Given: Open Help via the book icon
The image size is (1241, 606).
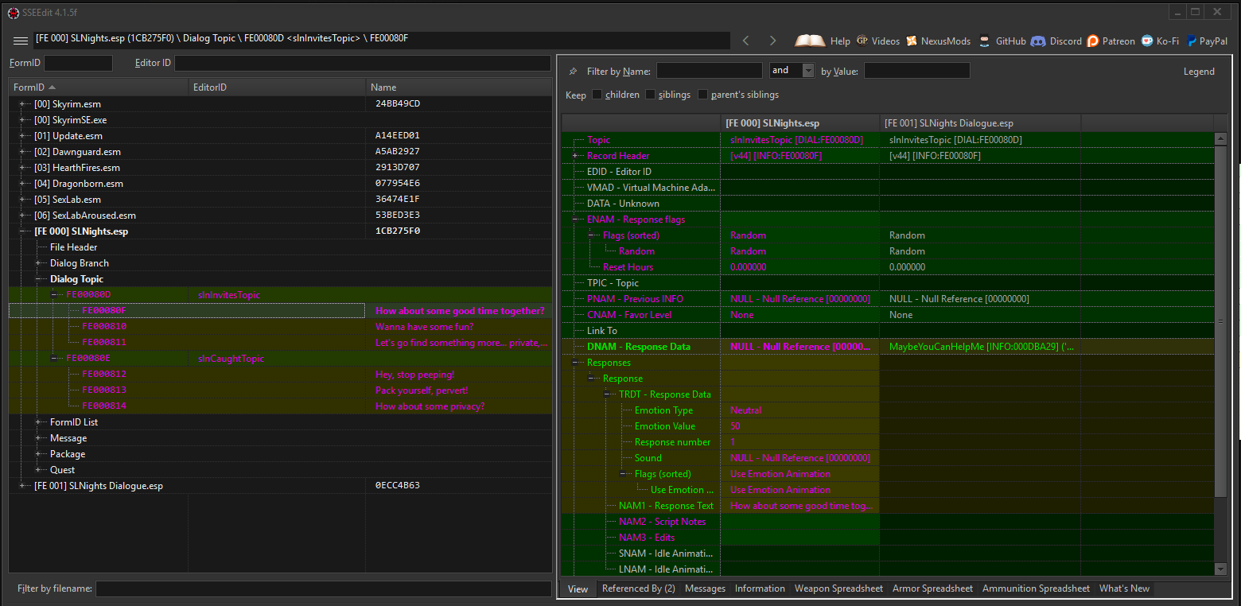Looking at the screenshot, I should (822, 41).
